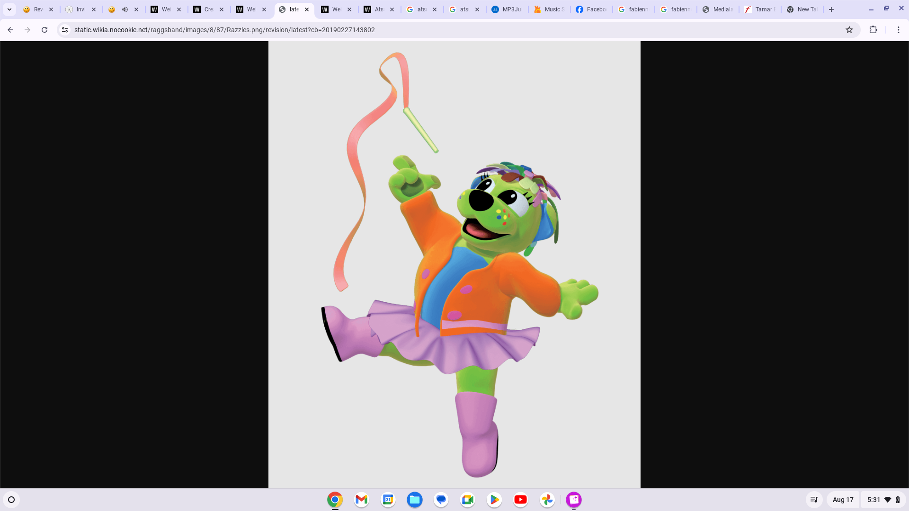Switch to the Tamar tab

click(760, 9)
